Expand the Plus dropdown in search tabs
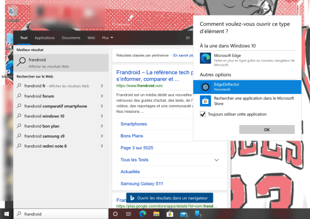Viewport: 310px width, 219px height. (x=107, y=38)
